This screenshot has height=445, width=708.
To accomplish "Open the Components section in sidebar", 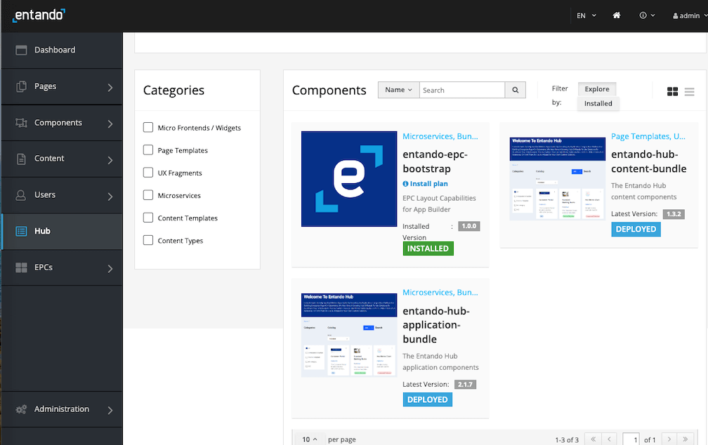I will 63,123.
